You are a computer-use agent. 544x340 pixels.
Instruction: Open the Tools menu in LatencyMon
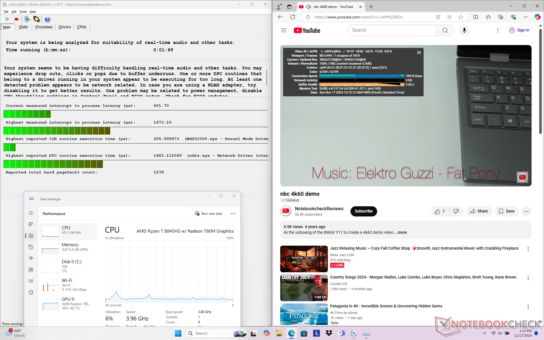click(23, 12)
